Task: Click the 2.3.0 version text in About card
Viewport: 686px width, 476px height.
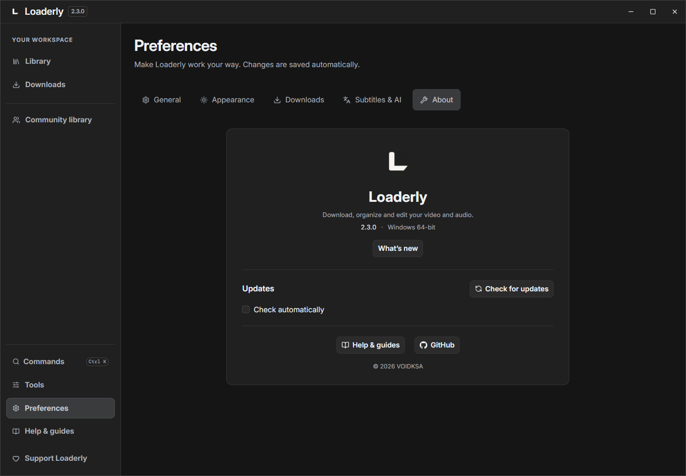Action: (x=369, y=228)
